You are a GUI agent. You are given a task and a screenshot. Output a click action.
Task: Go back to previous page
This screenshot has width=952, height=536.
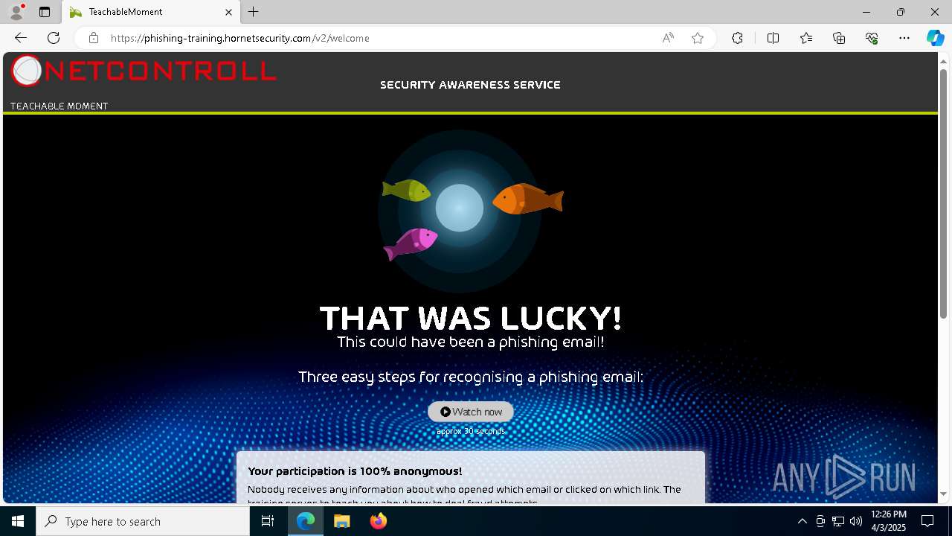(21, 38)
